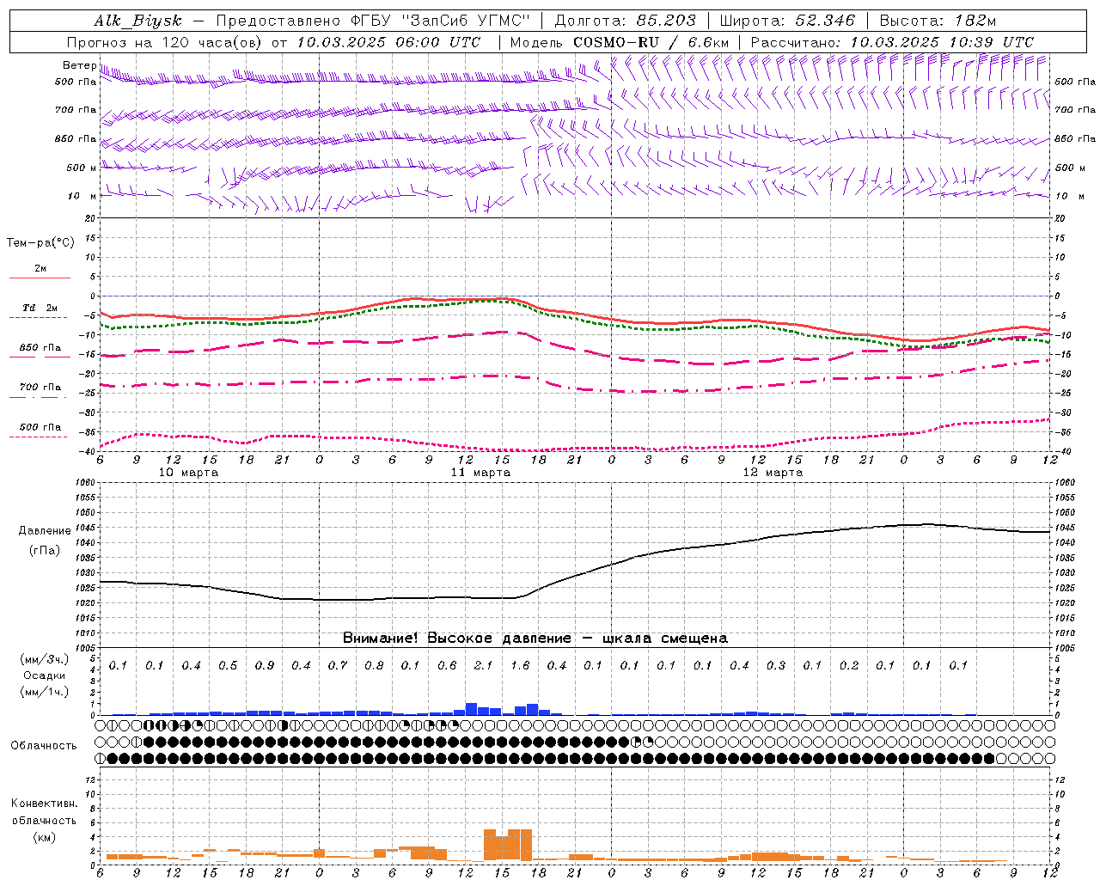Click the station name Alk_Biysk in header
The height and width of the screenshot is (880, 1100).
[137, 21]
